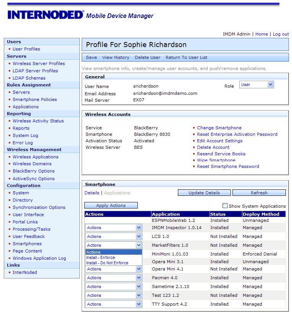
Task: Open View History
Action: (x=116, y=57)
